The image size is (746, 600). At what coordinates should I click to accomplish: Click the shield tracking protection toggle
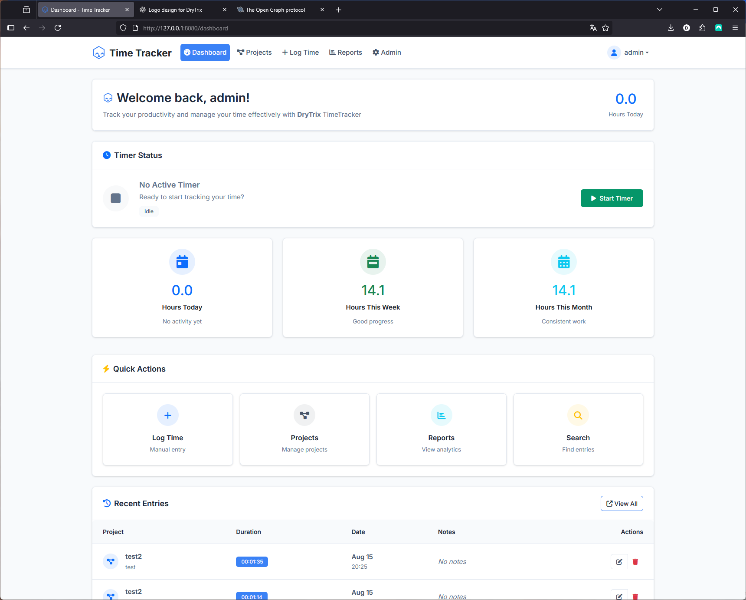tap(123, 27)
